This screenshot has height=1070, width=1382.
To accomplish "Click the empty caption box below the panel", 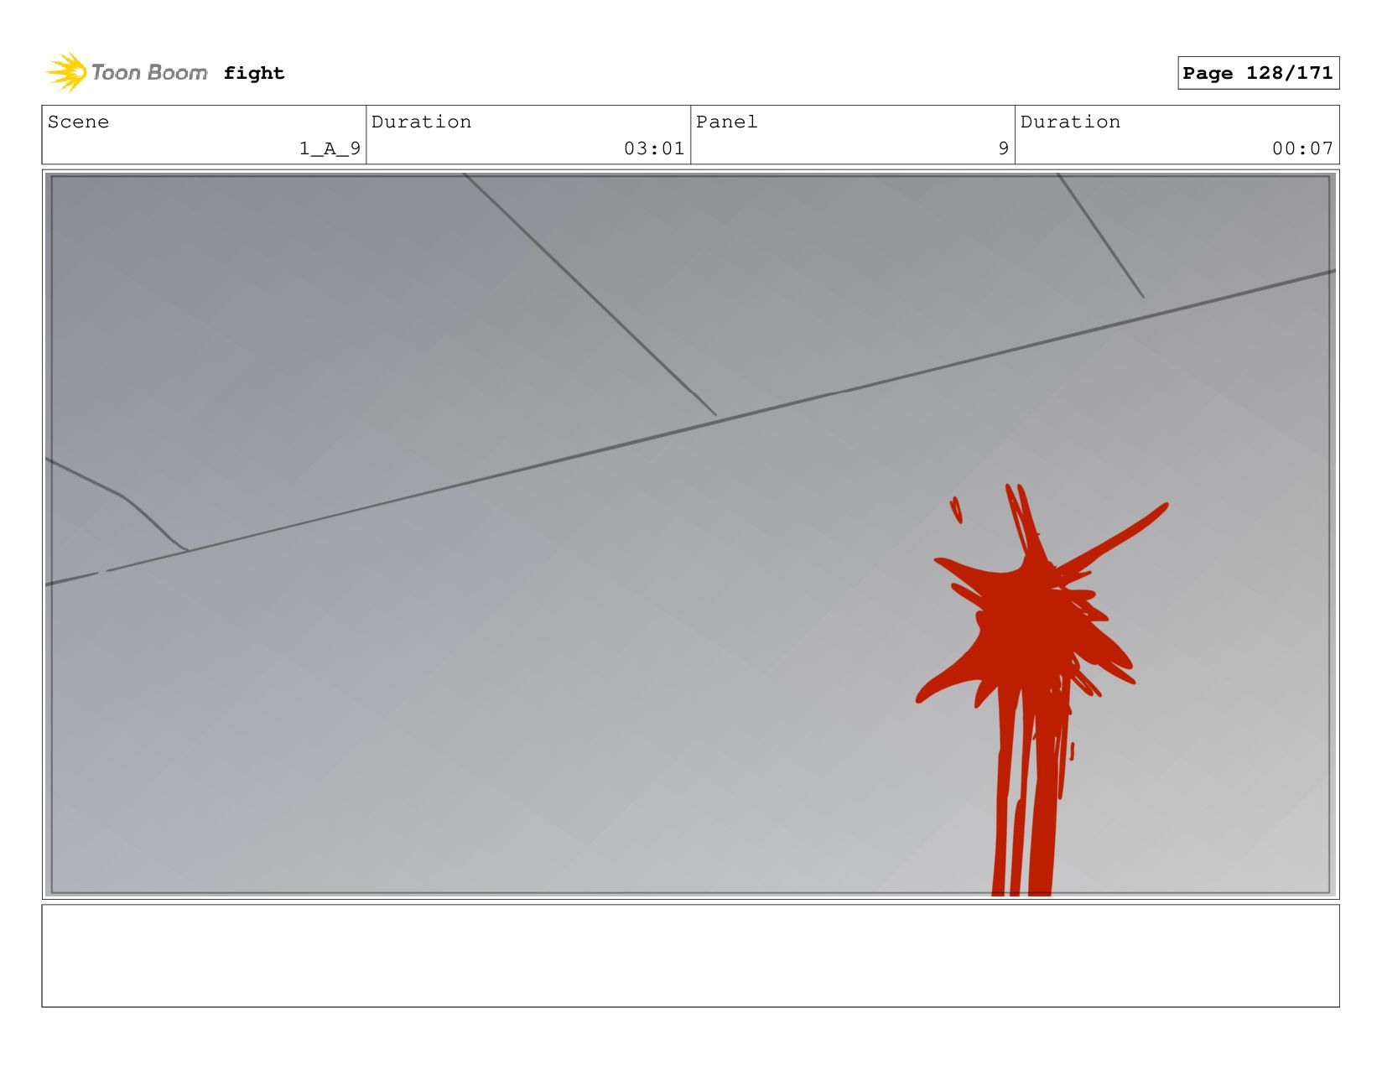I will (x=690, y=955).
